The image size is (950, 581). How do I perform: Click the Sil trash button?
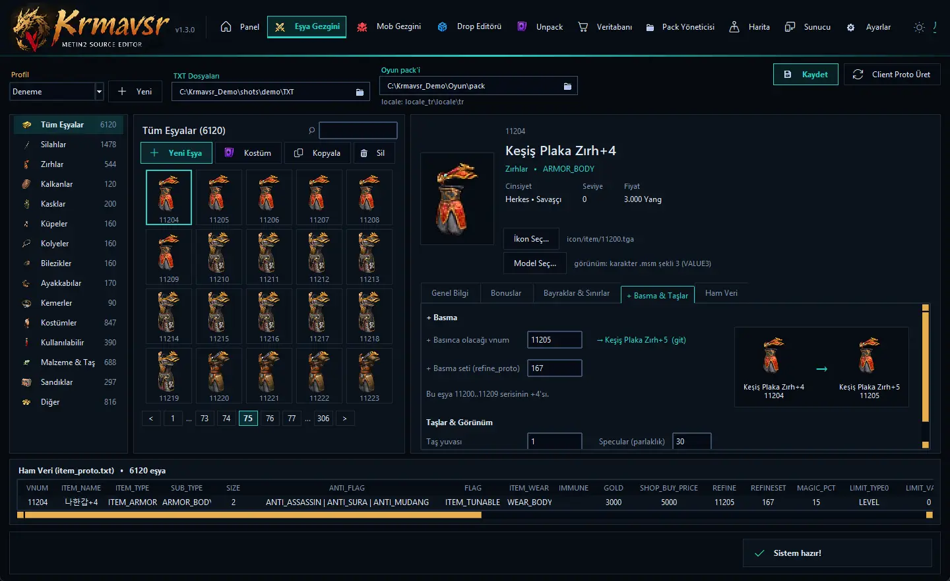click(x=373, y=153)
